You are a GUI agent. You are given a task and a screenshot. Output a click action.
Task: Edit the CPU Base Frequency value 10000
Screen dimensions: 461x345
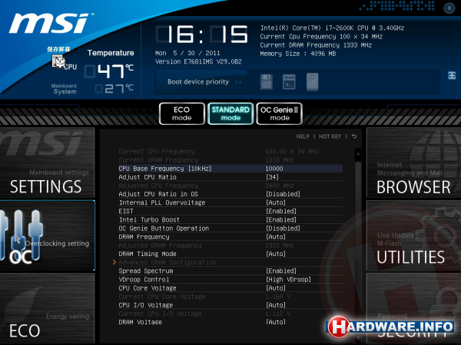(274, 169)
